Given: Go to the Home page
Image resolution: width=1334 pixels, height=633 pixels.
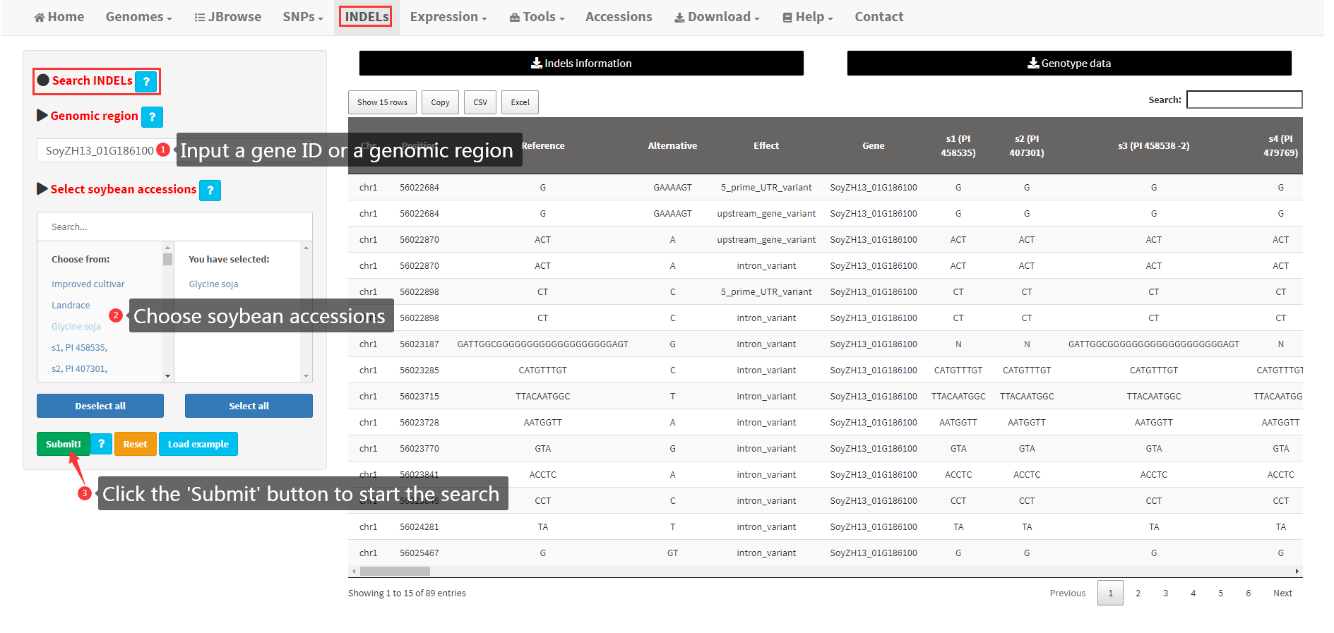Looking at the screenshot, I should [x=59, y=17].
